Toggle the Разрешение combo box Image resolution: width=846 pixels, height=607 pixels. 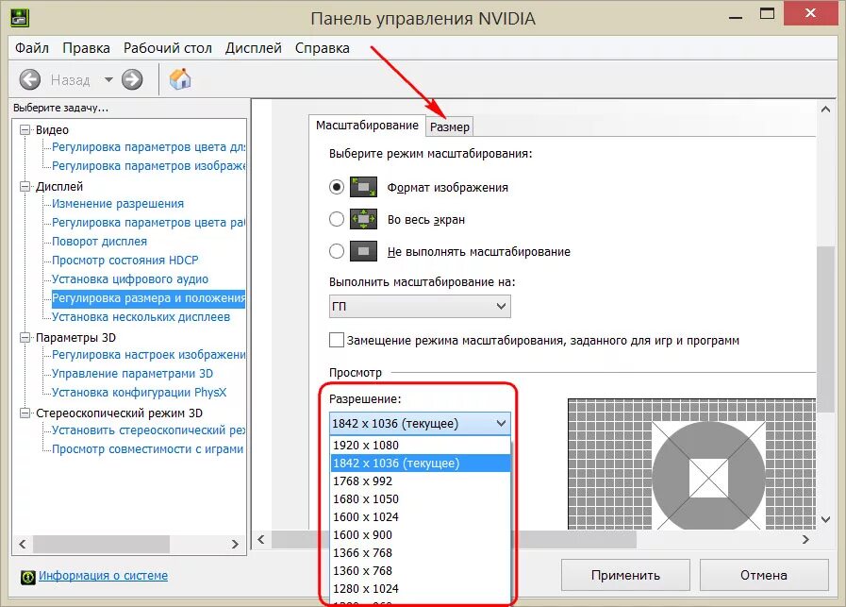(x=420, y=423)
